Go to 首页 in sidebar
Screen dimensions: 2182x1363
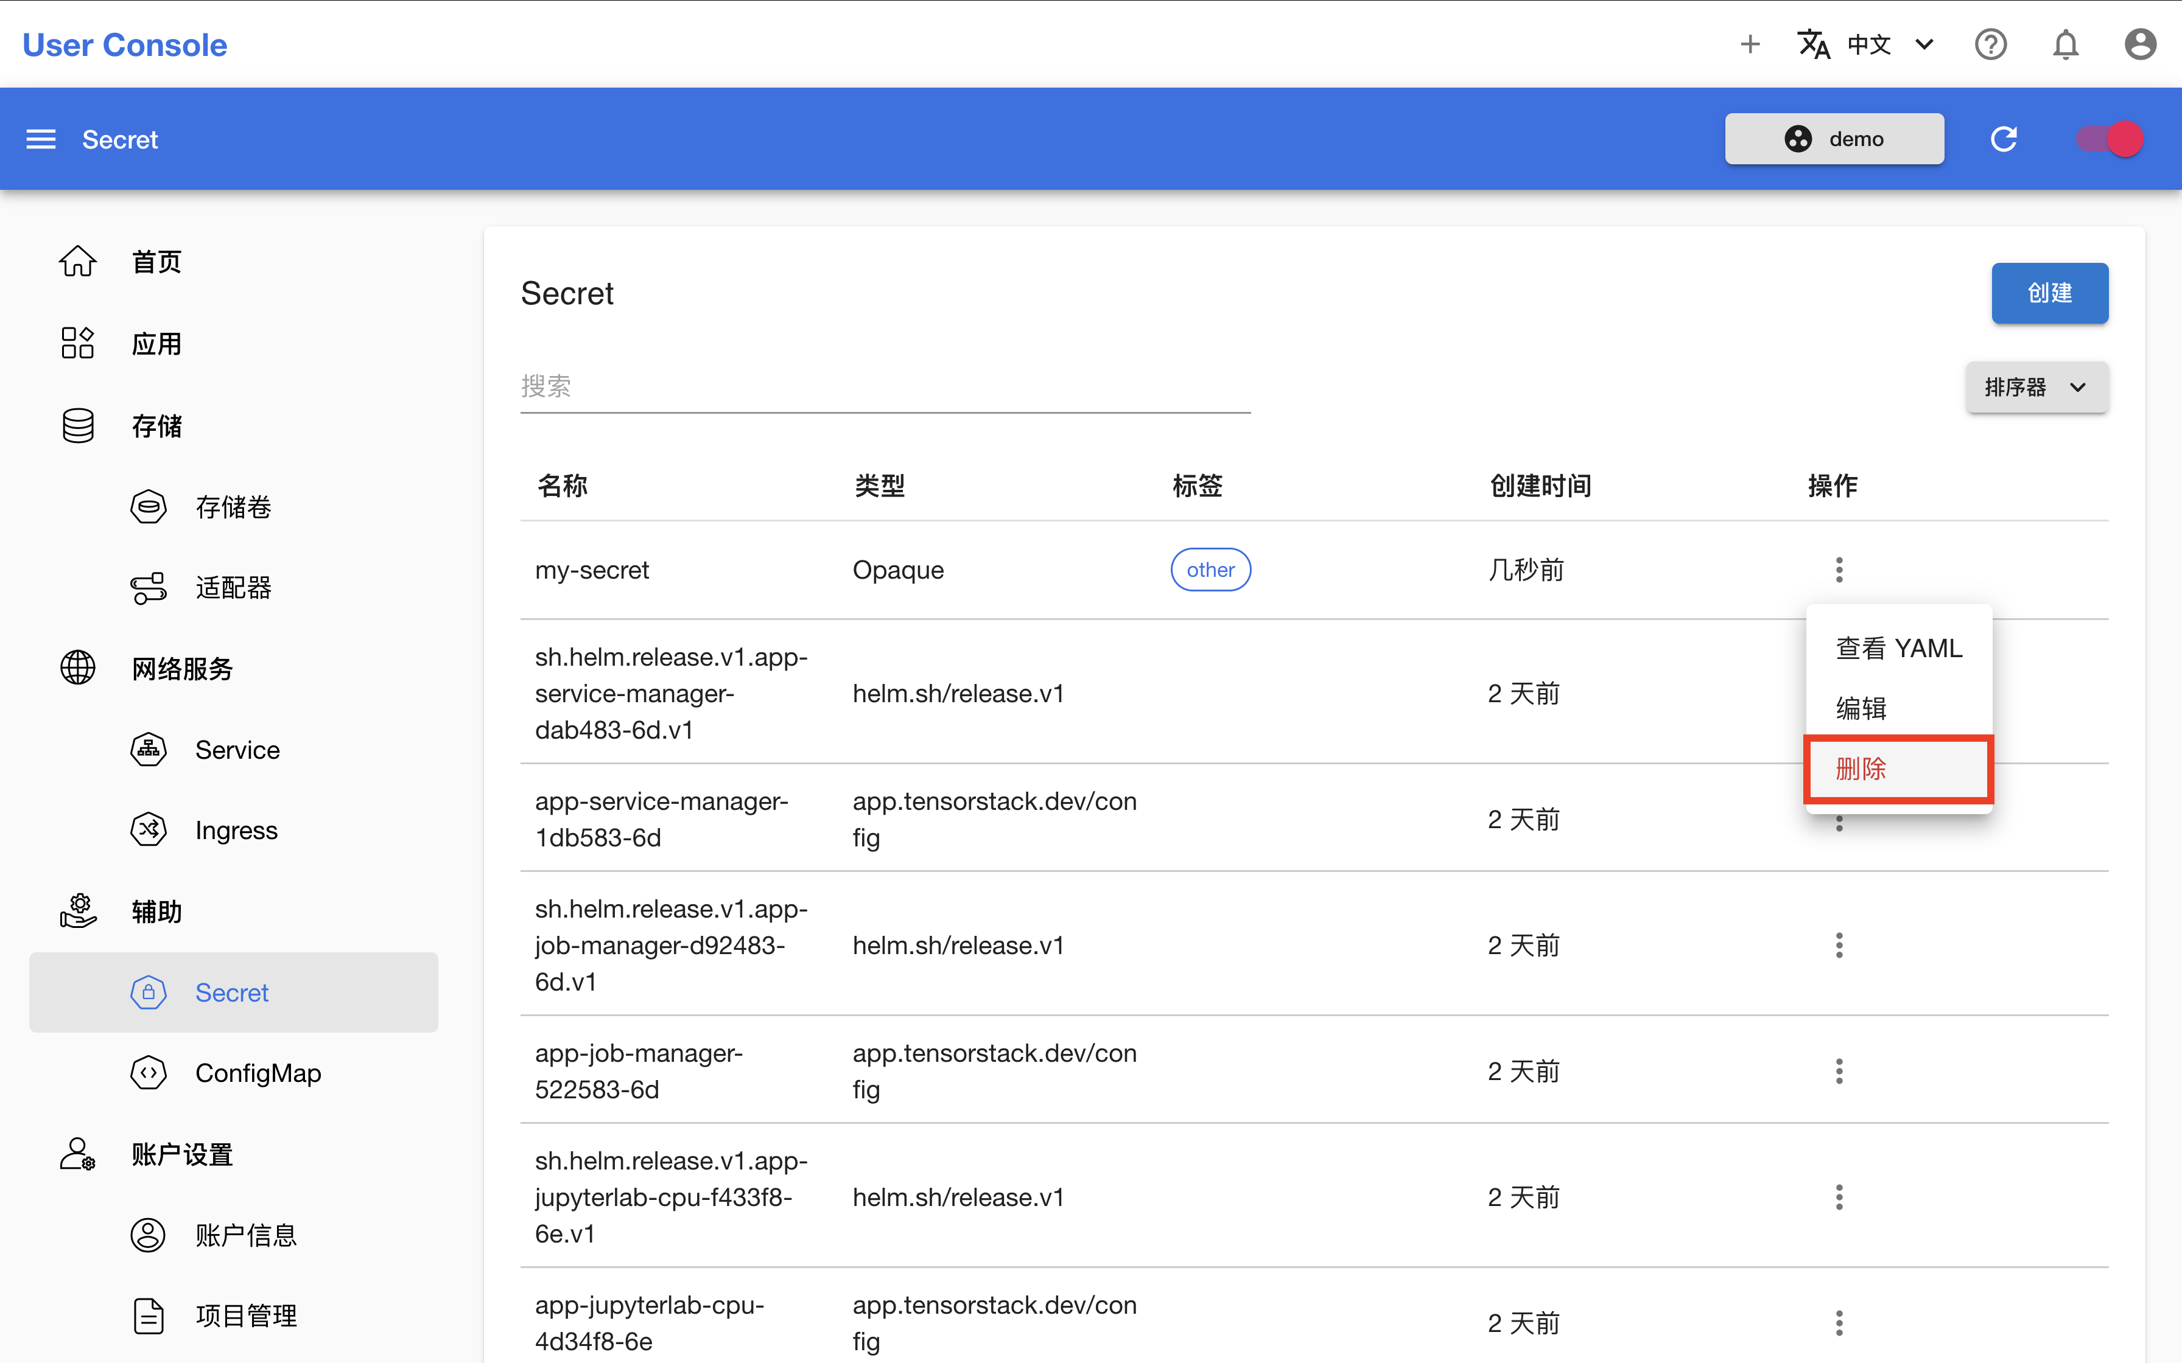157,262
